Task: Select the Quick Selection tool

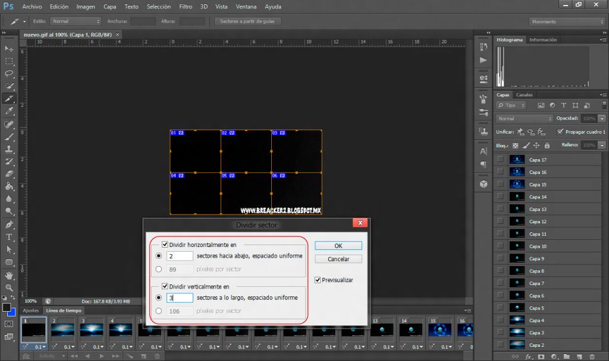Action: 9,86
